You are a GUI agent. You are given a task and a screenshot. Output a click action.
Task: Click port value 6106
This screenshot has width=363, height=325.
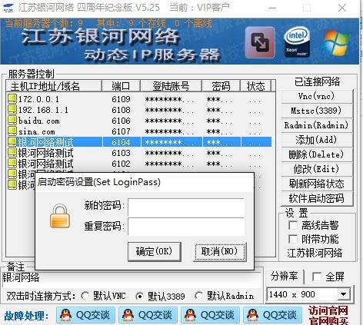pyautogui.click(x=121, y=121)
